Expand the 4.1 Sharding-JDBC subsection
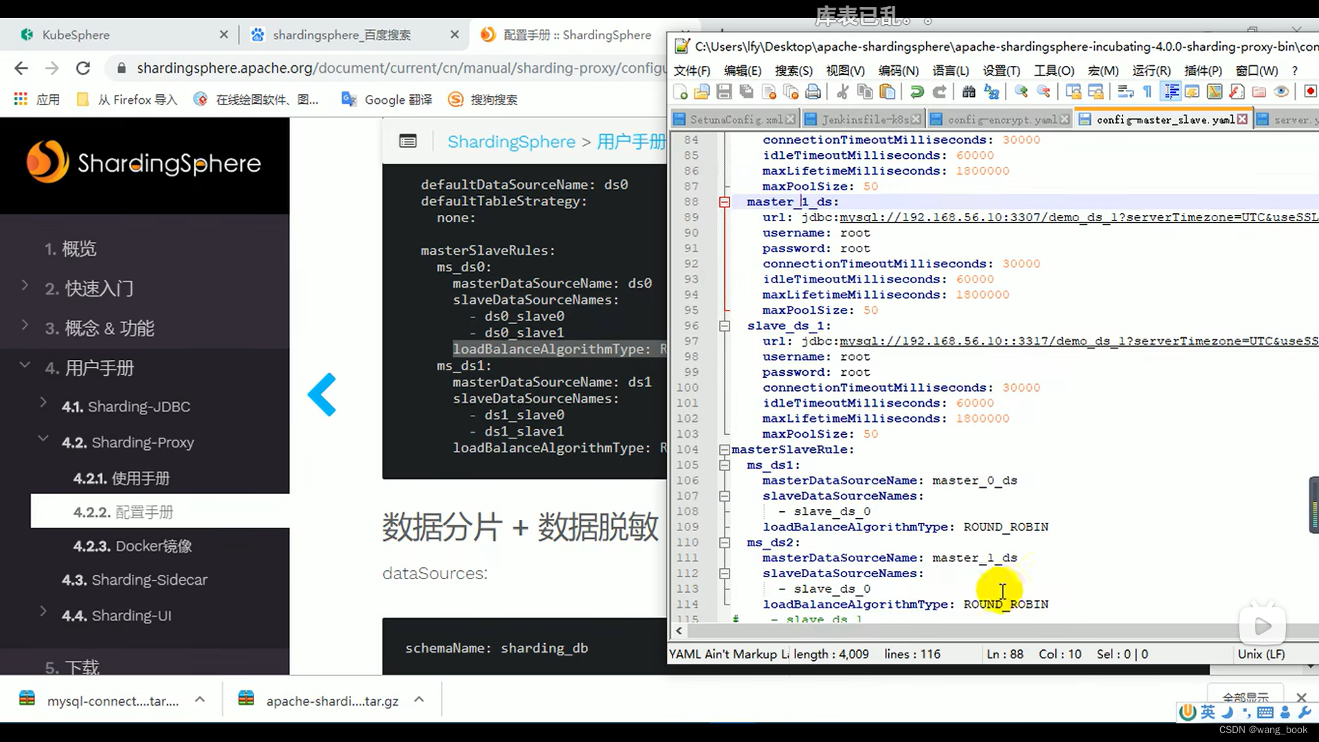The image size is (1319, 742). point(43,402)
